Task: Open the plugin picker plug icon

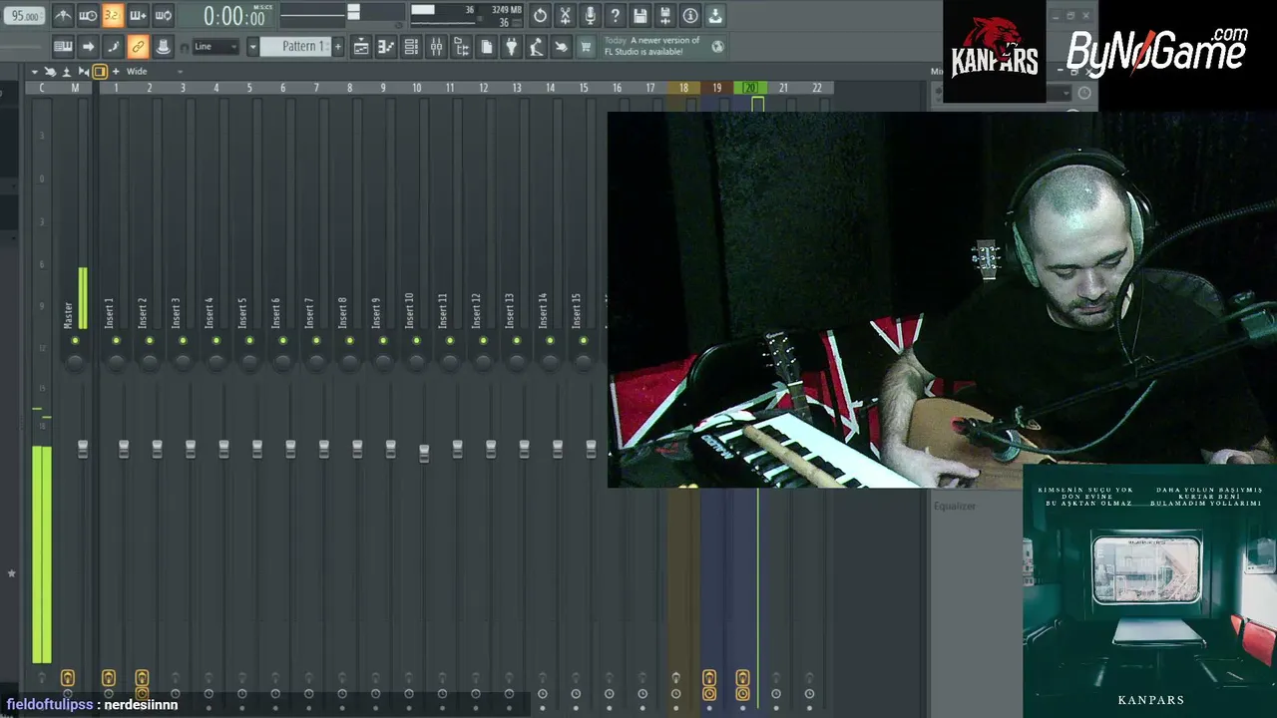Action: [x=511, y=47]
